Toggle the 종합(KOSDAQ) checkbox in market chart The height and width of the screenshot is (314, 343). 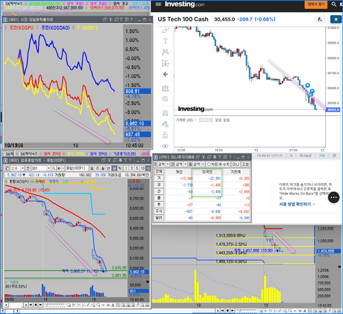(x=38, y=28)
